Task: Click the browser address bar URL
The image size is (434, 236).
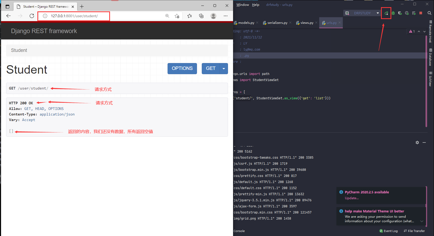Action: [74, 16]
